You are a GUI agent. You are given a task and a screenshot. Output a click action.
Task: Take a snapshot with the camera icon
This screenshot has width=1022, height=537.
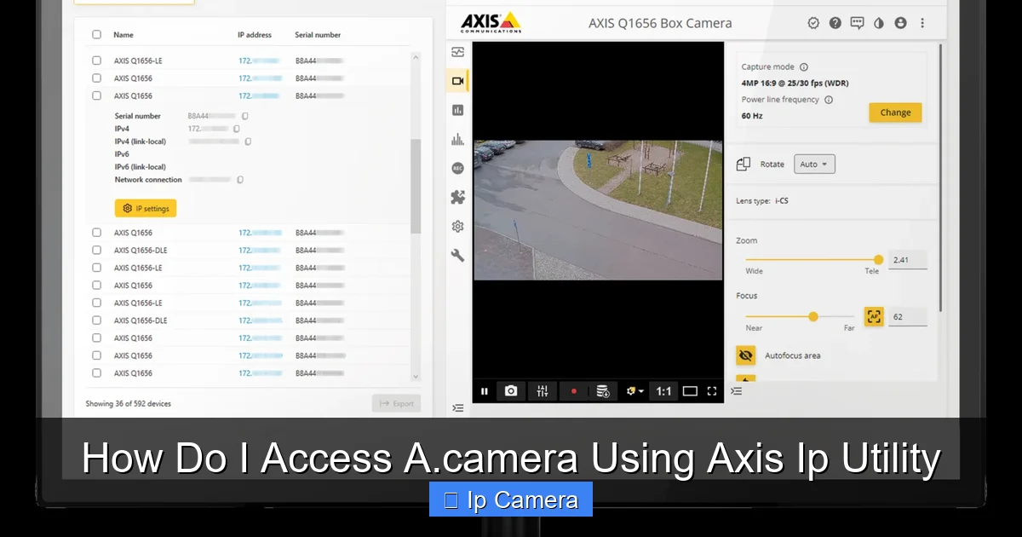tap(511, 391)
